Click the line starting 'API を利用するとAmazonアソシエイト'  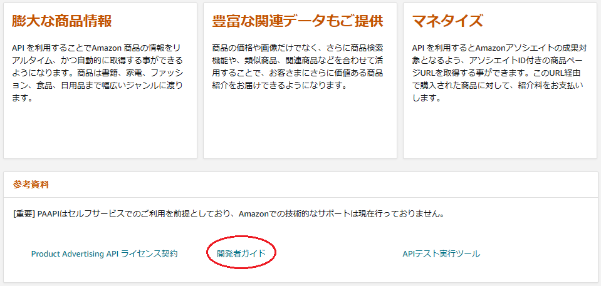pos(498,48)
